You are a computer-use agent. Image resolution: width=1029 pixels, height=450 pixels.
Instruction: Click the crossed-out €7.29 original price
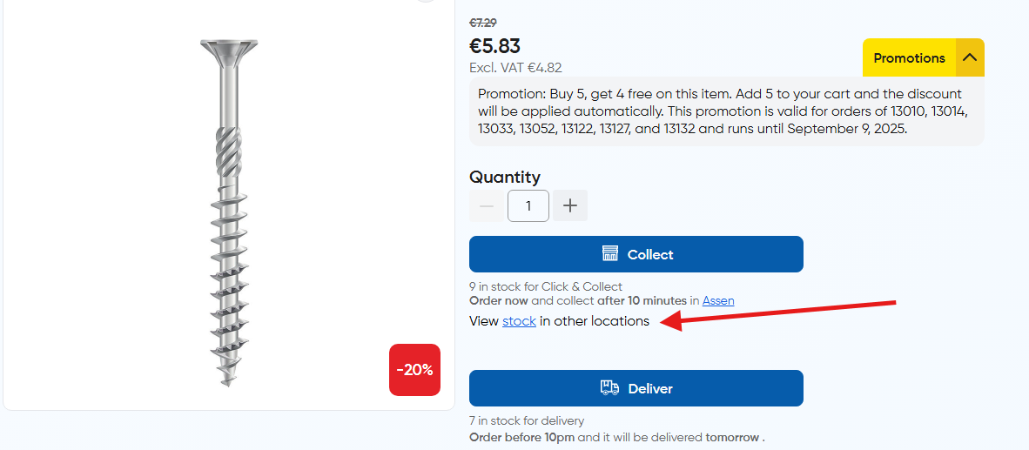point(483,23)
